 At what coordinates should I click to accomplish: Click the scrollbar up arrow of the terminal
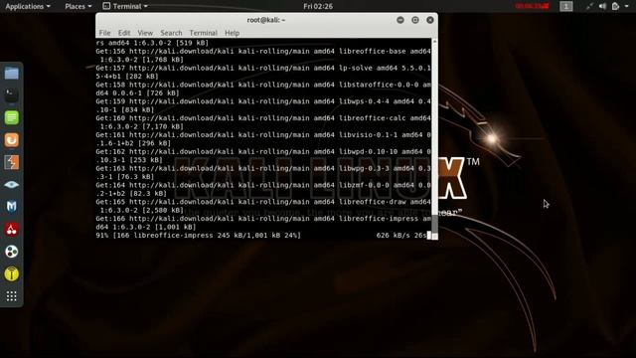coord(434,41)
